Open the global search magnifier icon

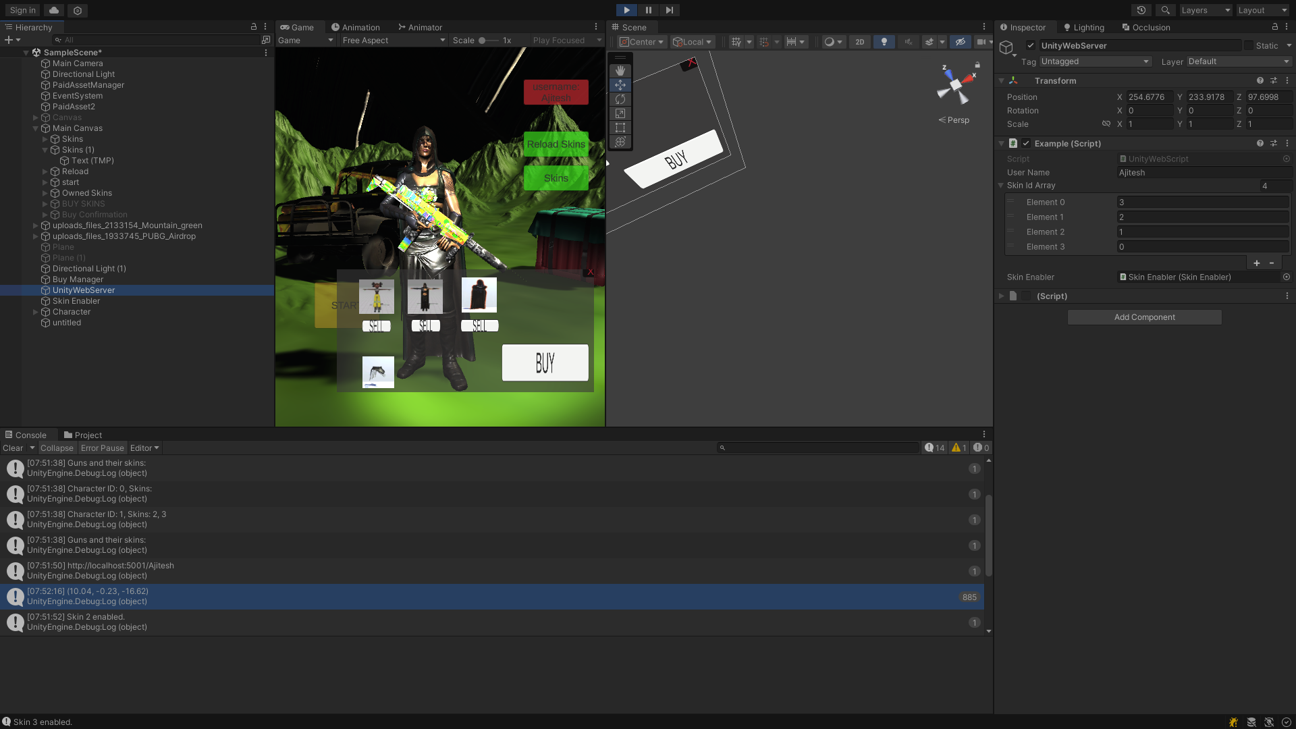click(1165, 10)
